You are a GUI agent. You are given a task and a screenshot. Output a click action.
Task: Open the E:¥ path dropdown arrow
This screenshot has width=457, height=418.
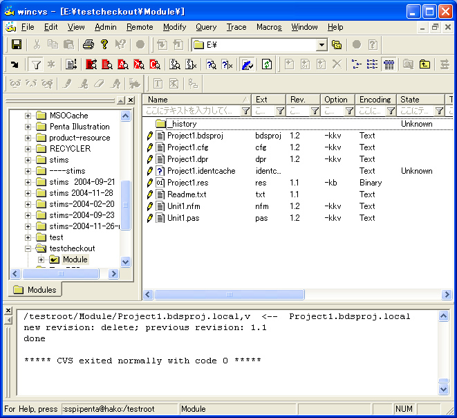[x=321, y=45]
